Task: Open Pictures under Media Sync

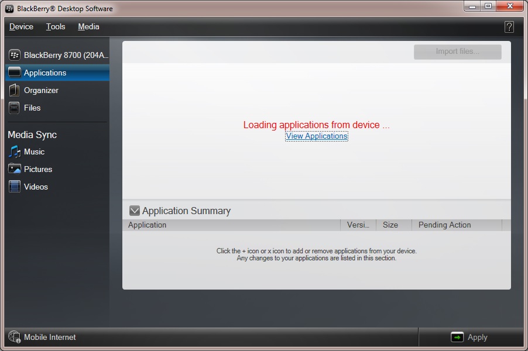Action: 15,169
